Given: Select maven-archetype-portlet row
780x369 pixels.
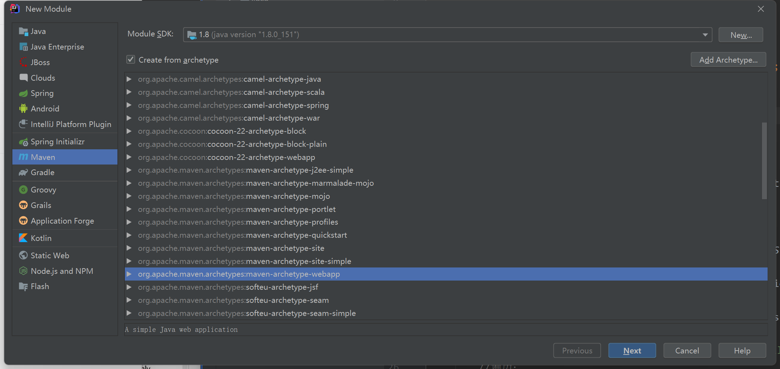Looking at the screenshot, I should click(x=446, y=209).
